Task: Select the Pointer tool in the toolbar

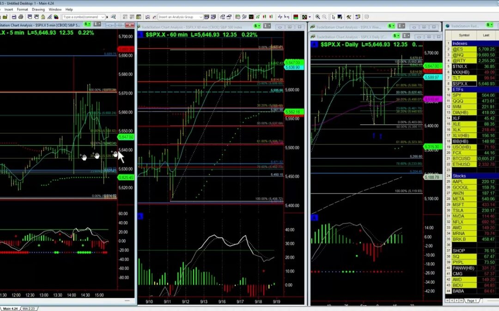Action: pyautogui.click(x=333, y=17)
